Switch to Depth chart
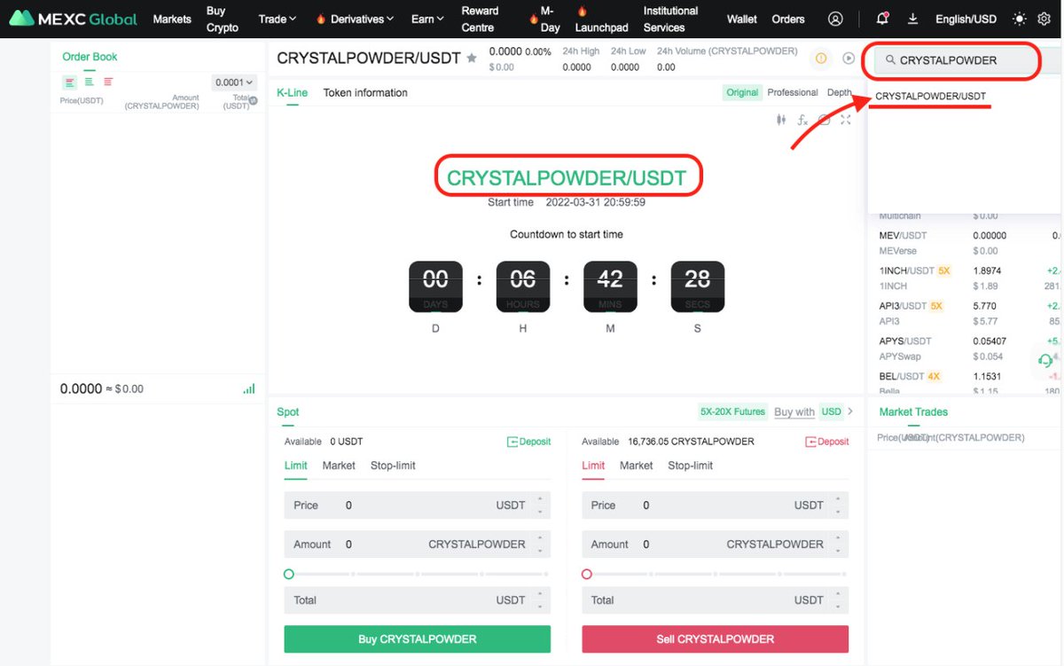 click(840, 92)
